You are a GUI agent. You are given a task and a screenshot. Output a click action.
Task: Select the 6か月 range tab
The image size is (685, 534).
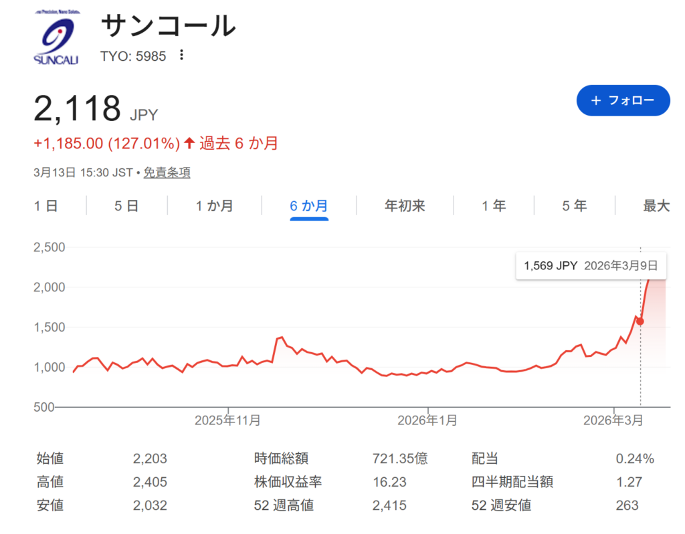(308, 206)
